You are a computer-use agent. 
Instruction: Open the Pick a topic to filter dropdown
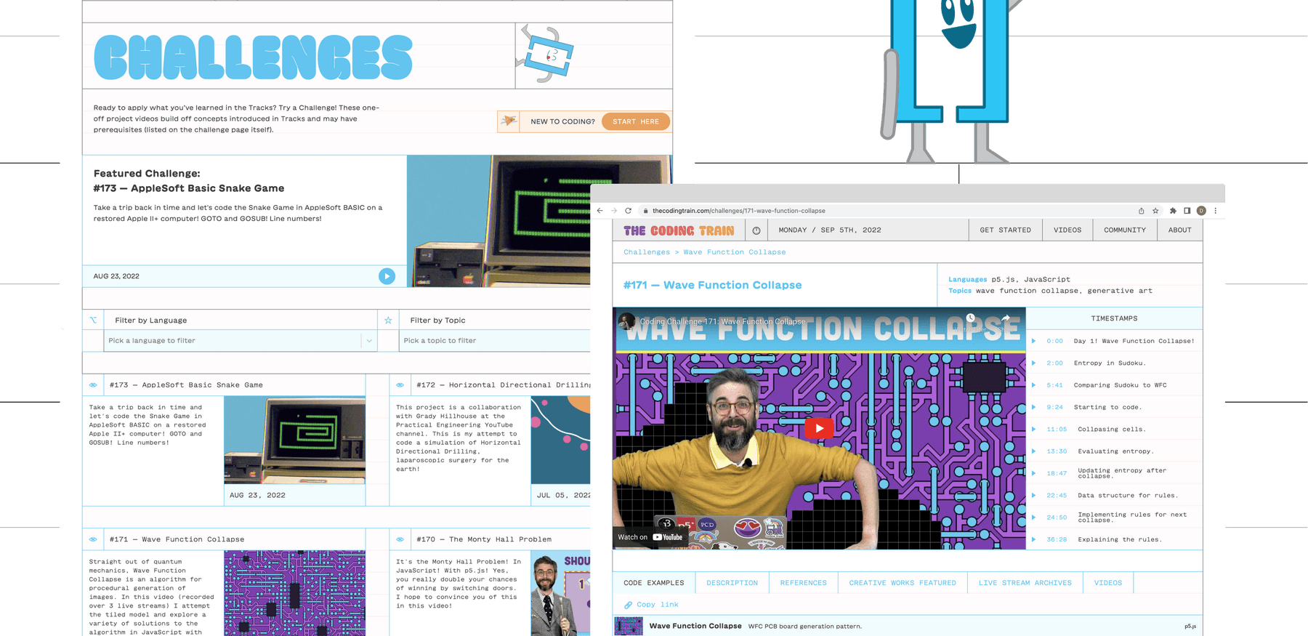495,341
